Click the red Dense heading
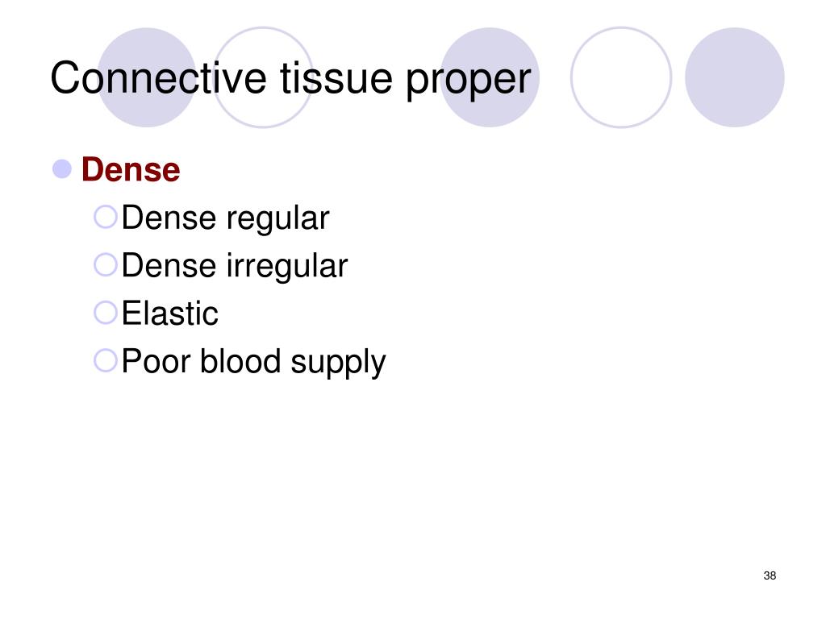Screen dimensions: 826x619 coord(131,169)
